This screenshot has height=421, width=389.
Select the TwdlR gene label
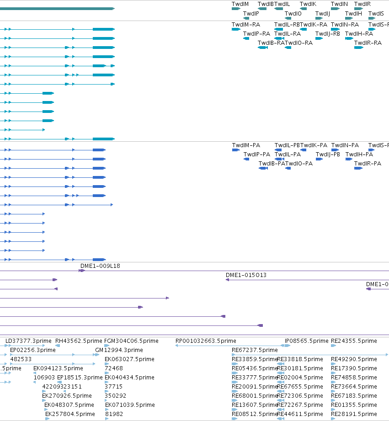tap(362, 4)
